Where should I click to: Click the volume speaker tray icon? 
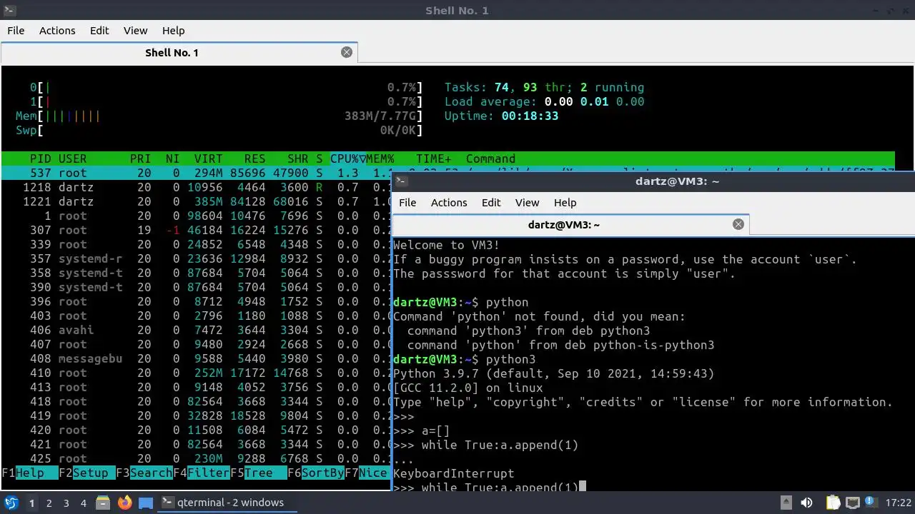coord(806,503)
